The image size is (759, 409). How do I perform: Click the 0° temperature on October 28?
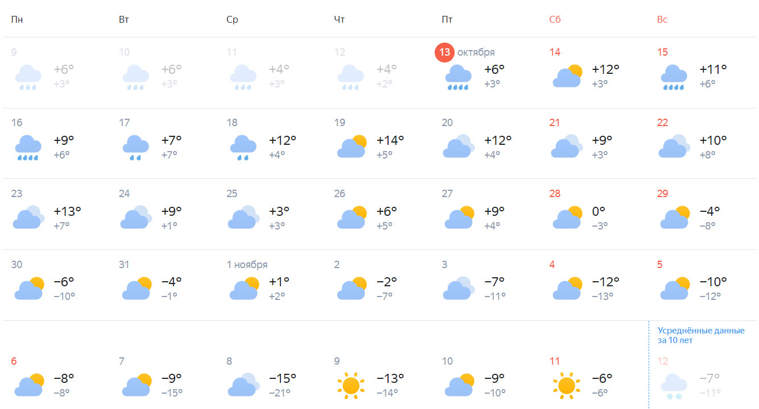coord(599,211)
